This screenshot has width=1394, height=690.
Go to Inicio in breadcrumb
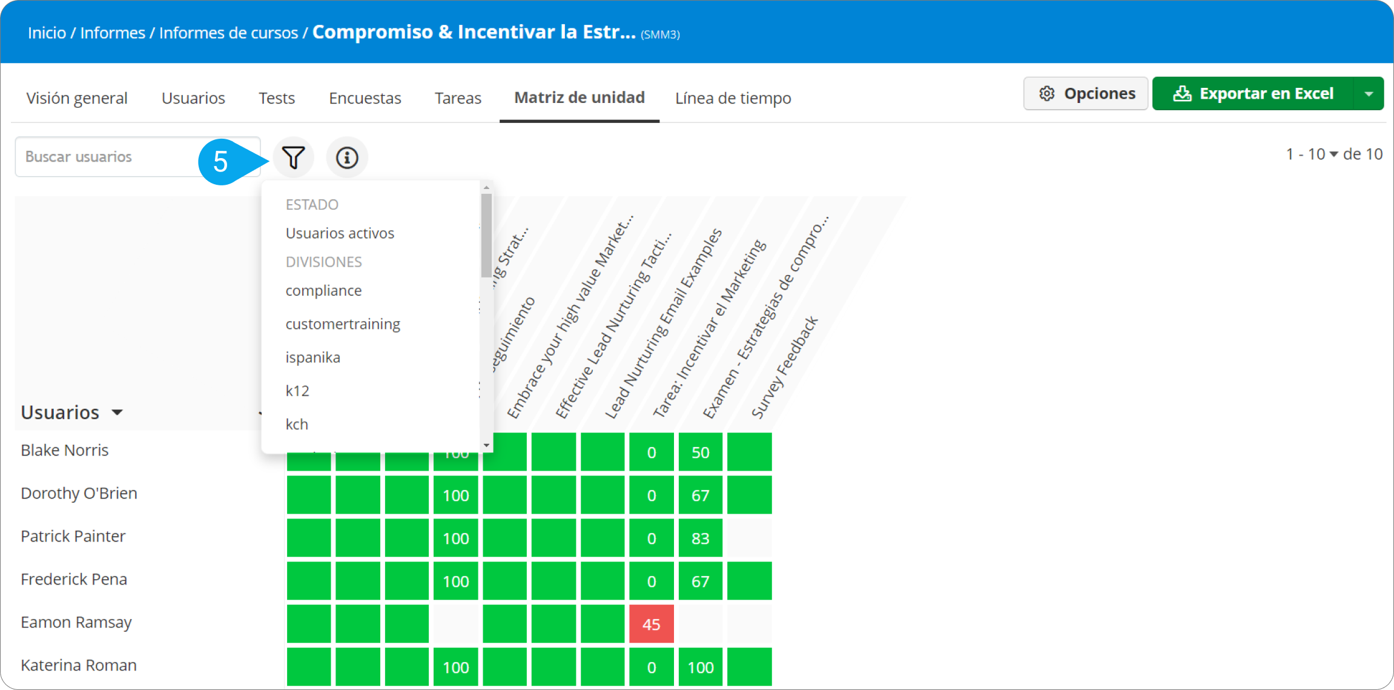pyautogui.click(x=47, y=33)
